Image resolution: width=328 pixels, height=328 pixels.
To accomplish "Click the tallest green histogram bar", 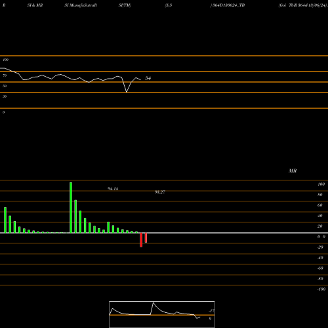I will (x=71, y=207).
